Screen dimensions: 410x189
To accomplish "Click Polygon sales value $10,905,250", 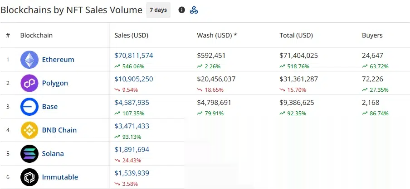I will (x=134, y=79).
